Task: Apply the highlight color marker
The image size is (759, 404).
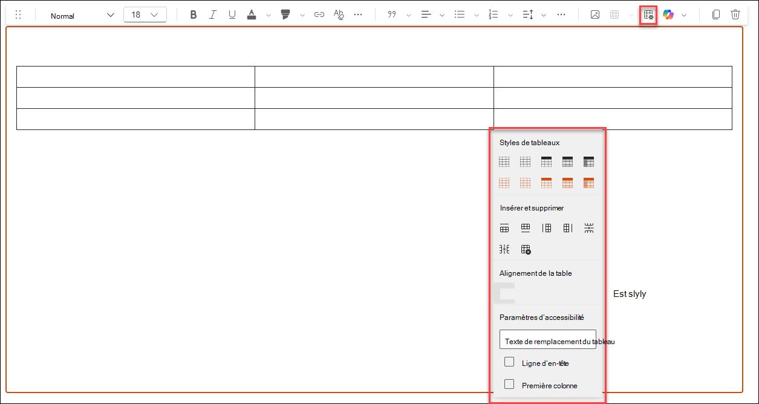Action: 285,15
